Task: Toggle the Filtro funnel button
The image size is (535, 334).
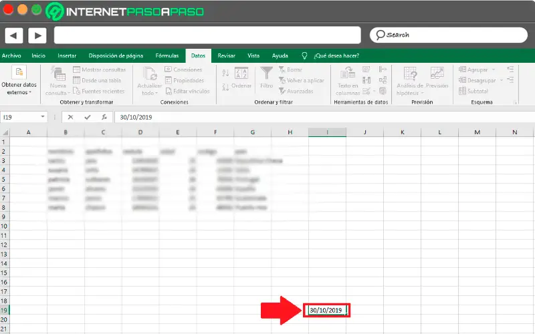Action: coord(266,77)
